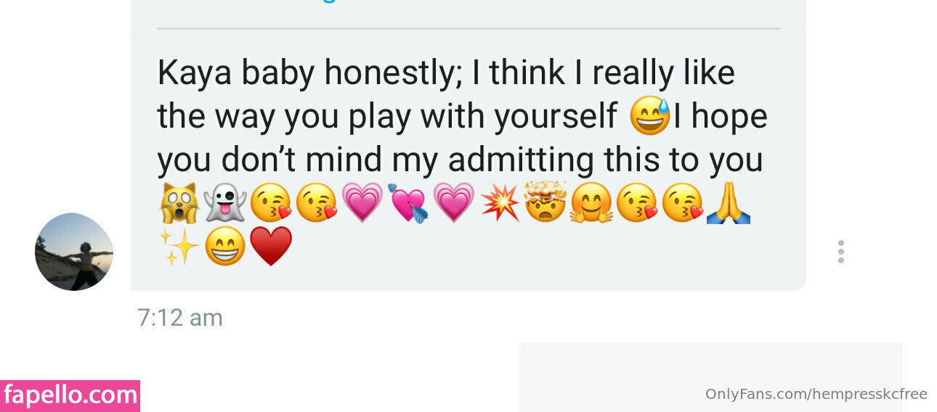
Task: Select the sparkles emoji
Action: (x=179, y=247)
